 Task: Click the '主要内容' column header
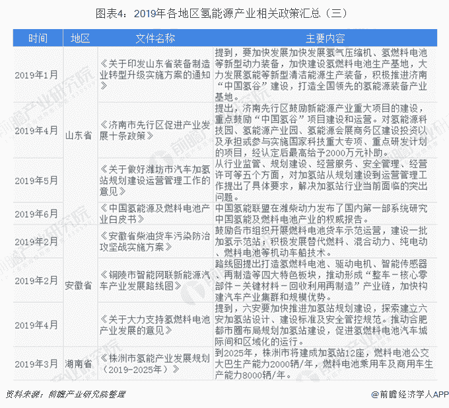pos(326,38)
